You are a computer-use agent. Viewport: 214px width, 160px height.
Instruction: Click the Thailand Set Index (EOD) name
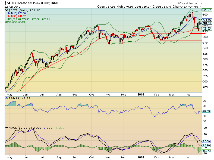point(33,3)
